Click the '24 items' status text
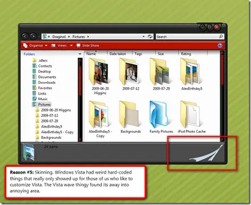 pos(51,147)
